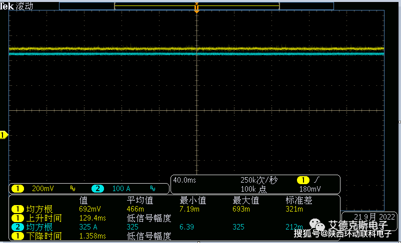This screenshot has width=401, height=243.
Task: Click the cyan channel 2 badge beside 100 A
Action: (x=98, y=189)
